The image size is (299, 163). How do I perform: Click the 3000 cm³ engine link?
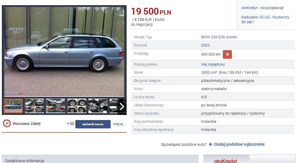pos(209,73)
